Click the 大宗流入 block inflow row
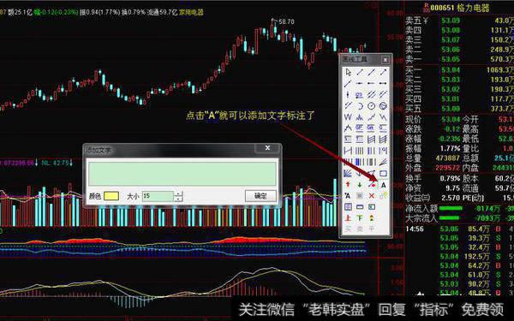The height and width of the screenshot is (321, 514). click(459, 217)
